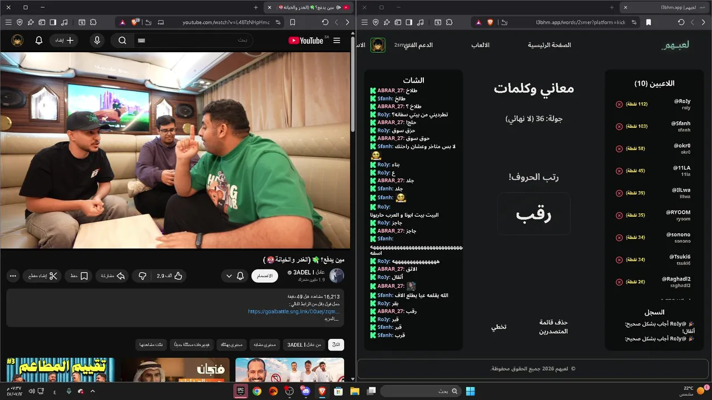
Task: Toggle sidebar panel in YouTube window
Action: coord(53,22)
